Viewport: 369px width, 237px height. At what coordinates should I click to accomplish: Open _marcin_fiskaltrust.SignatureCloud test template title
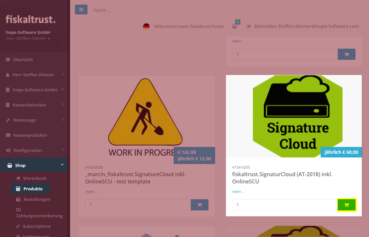pos(135,178)
